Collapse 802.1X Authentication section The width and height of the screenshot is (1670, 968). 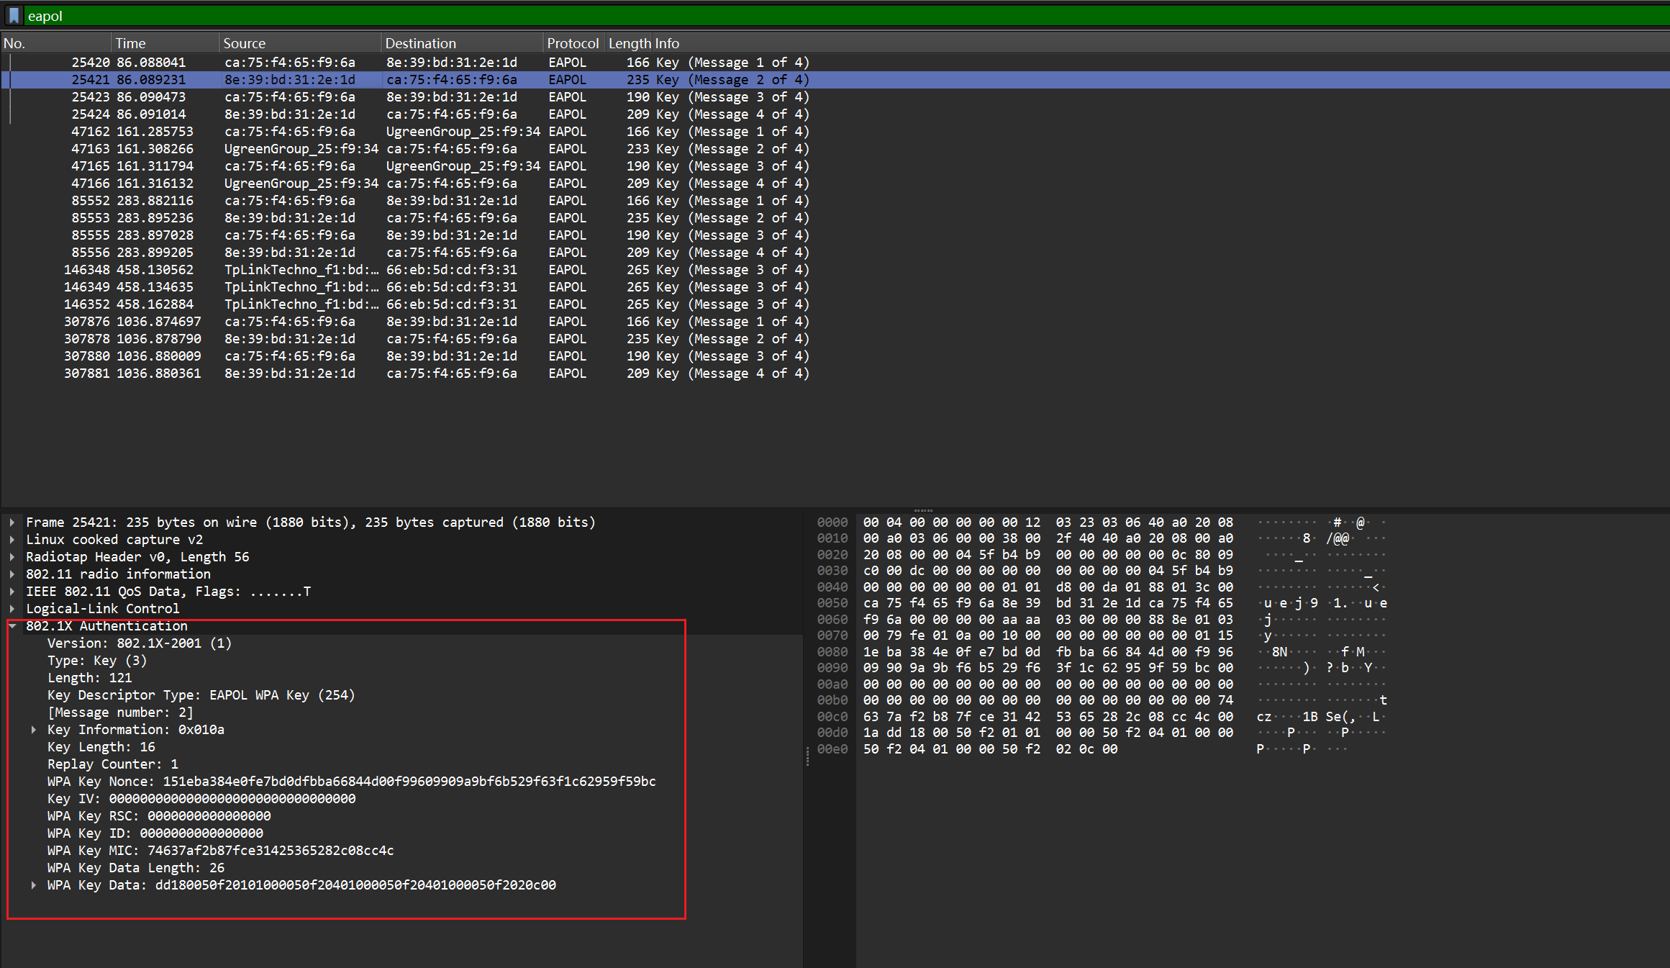[12, 625]
